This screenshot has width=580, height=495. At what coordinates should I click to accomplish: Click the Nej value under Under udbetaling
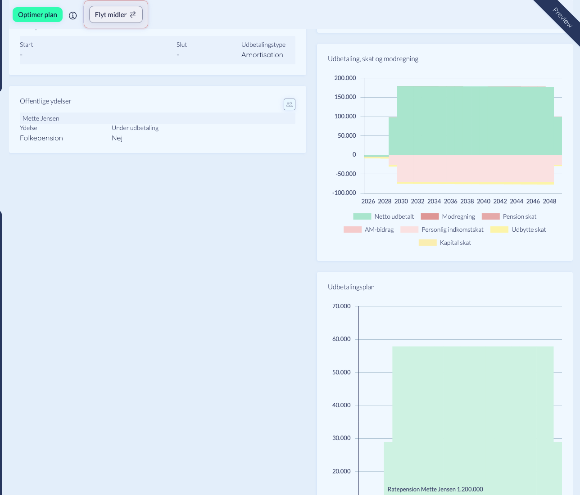[x=117, y=138]
